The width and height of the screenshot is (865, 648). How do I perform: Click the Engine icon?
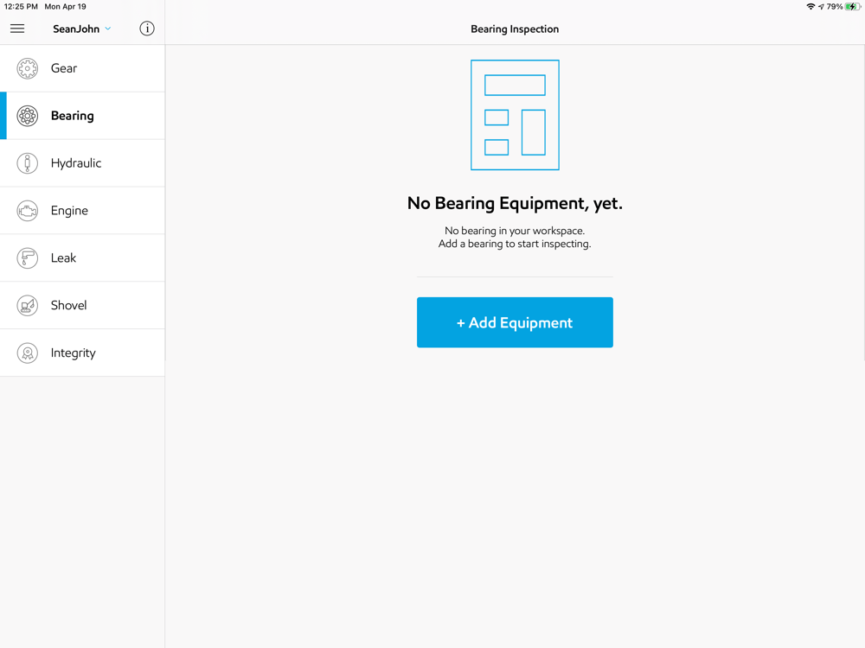point(27,211)
